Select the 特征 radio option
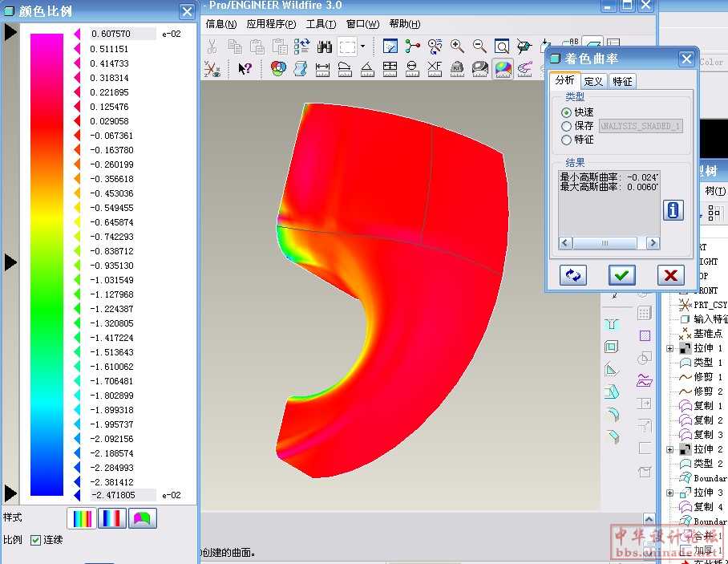Image resolution: width=728 pixels, height=564 pixels. click(566, 140)
